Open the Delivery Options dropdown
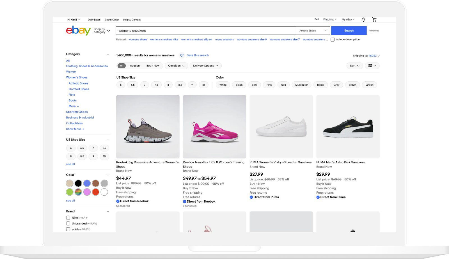The width and height of the screenshot is (449, 259). click(205, 65)
